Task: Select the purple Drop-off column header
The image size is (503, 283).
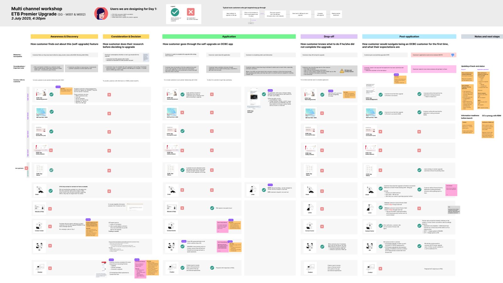Action: tap(329, 36)
